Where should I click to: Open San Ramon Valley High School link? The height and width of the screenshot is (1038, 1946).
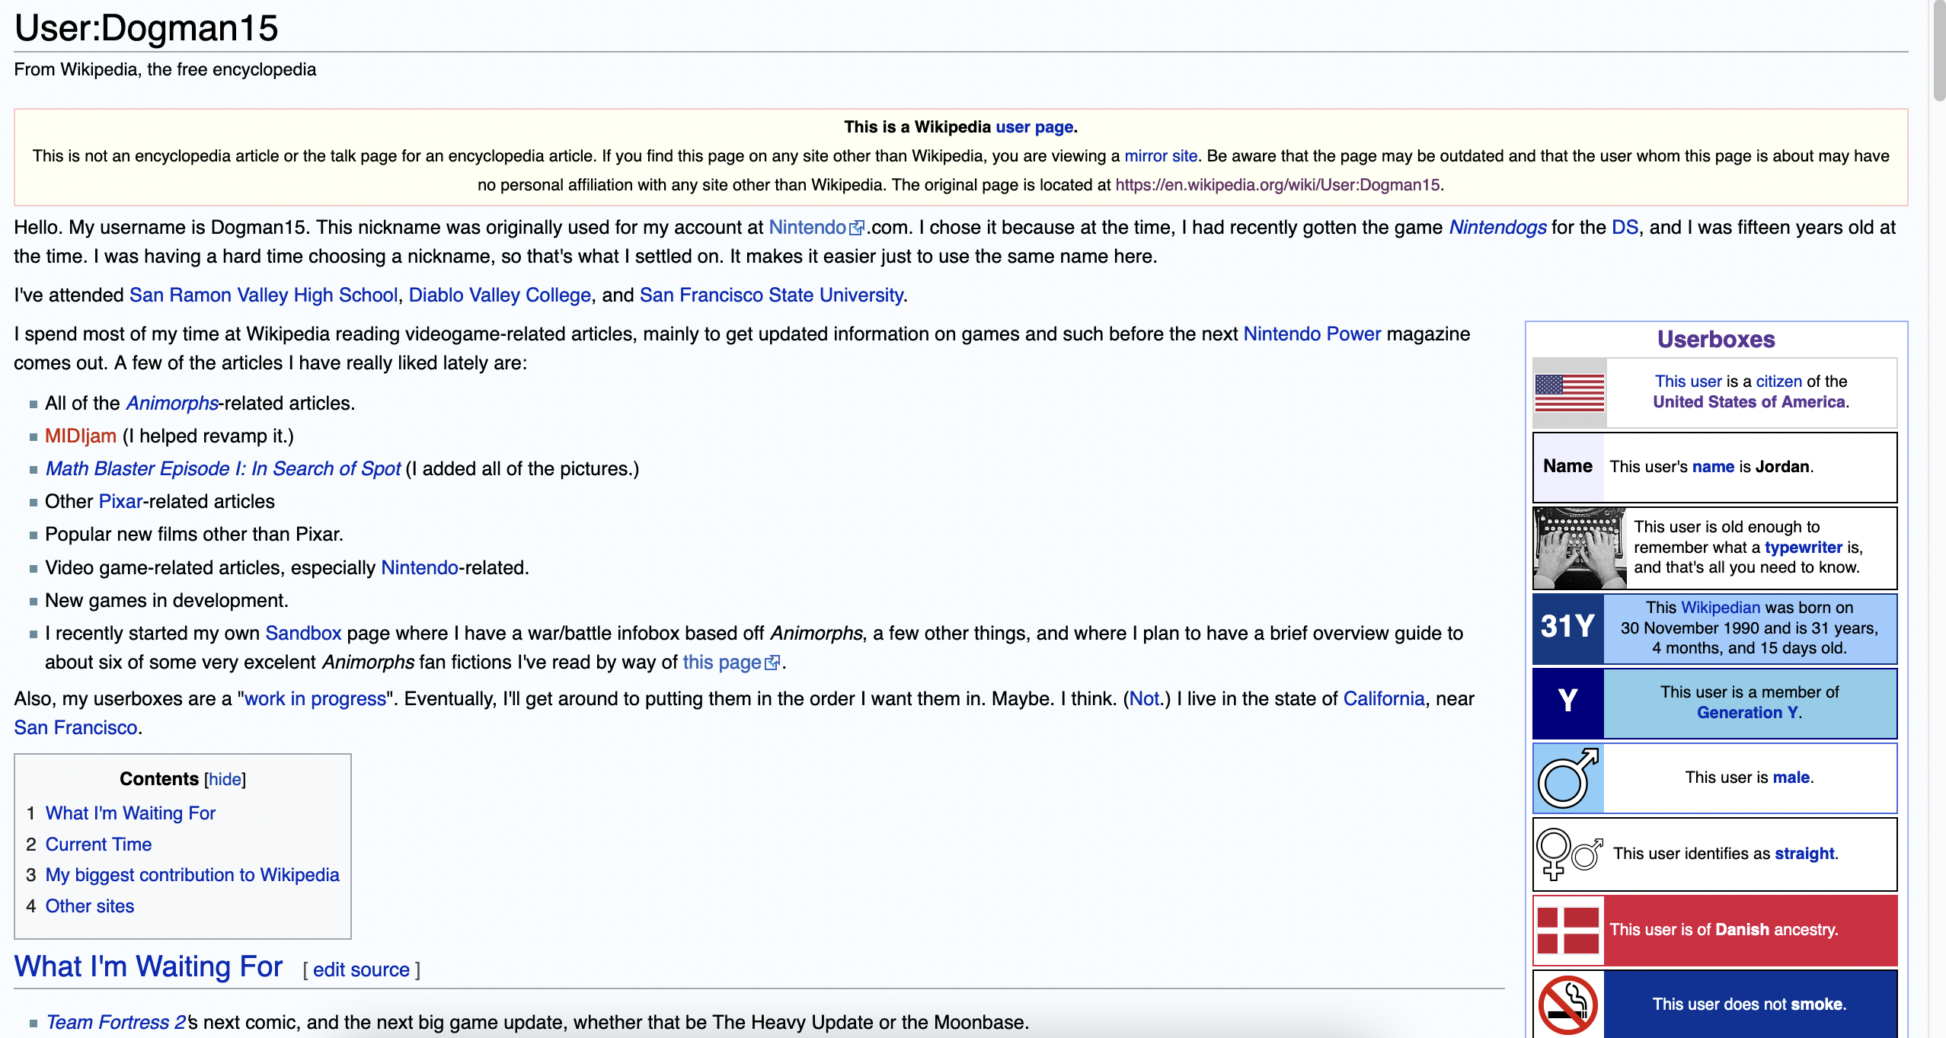(x=264, y=295)
